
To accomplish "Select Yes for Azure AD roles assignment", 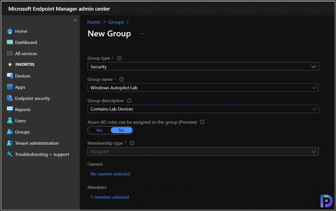I will click(x=99, y=130).
